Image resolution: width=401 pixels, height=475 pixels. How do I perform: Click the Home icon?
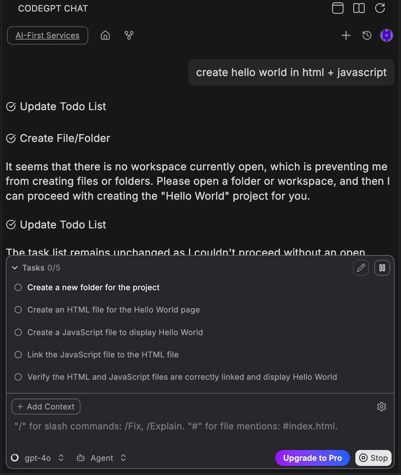(105, 35)
